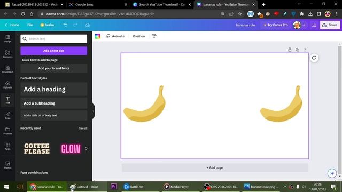The height and width of the screenshot is (192, 342).
Task: Click Add your brand fonts button
Action: click(53, 68)
